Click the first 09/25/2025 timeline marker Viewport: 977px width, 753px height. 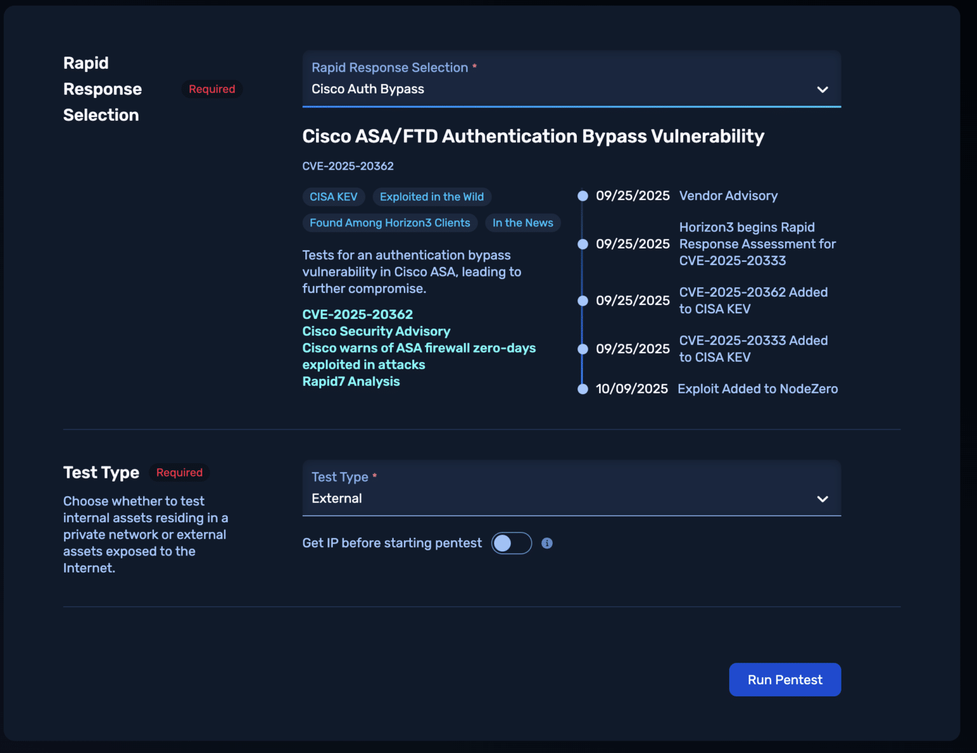(x=583, y=196)
